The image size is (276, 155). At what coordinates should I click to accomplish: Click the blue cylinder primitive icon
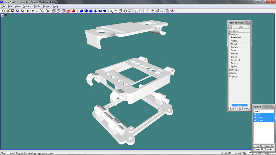(x=90, y=11)
